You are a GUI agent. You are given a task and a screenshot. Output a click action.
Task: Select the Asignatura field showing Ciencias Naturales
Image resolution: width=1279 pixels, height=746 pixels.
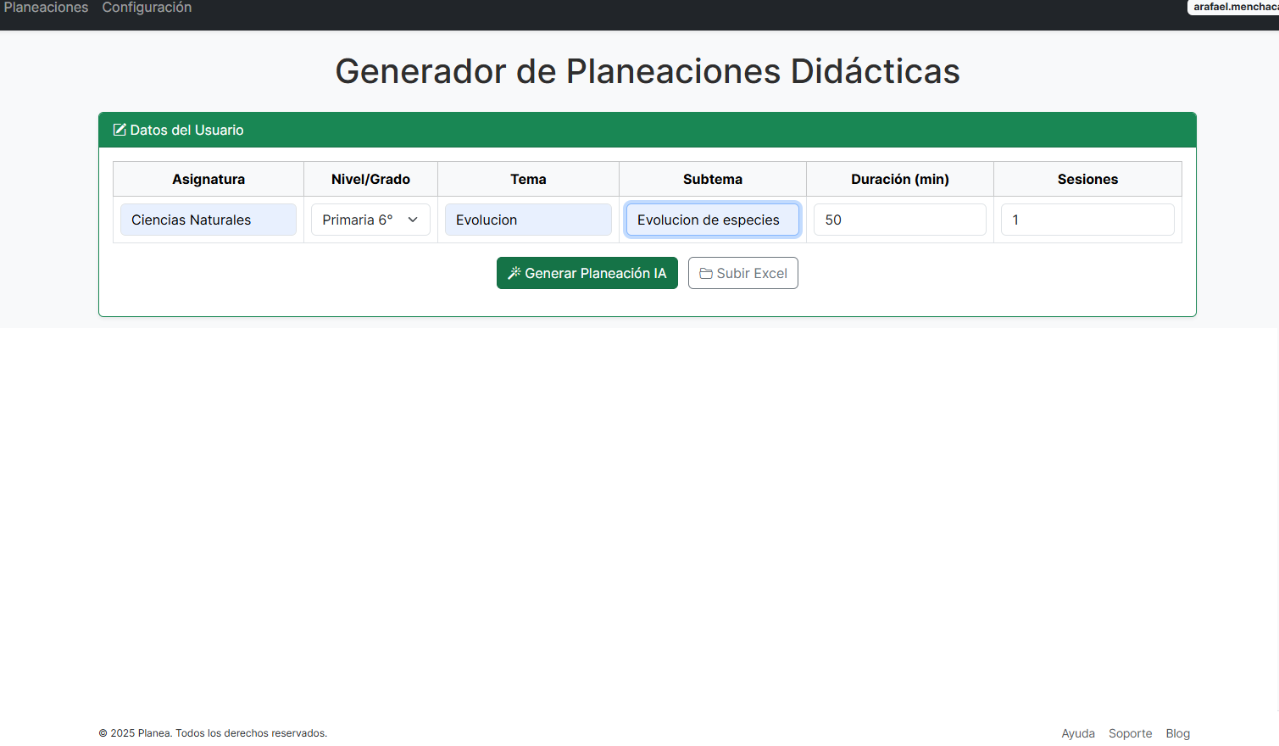pyautogui.click(x=208, y=219)
